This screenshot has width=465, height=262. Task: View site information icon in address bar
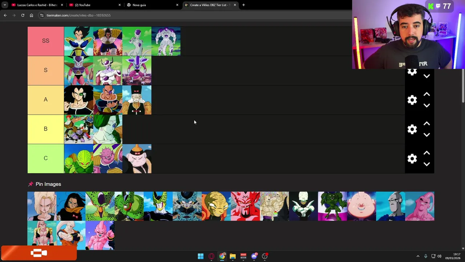[x=42, y=15]
